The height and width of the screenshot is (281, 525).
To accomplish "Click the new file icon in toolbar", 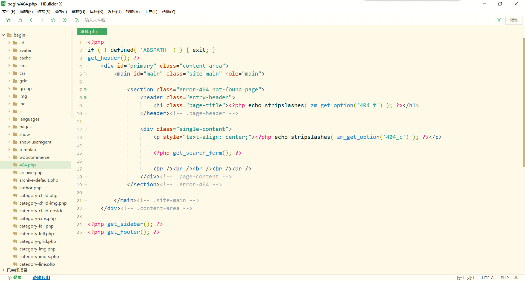I will (x=8, y=20).
